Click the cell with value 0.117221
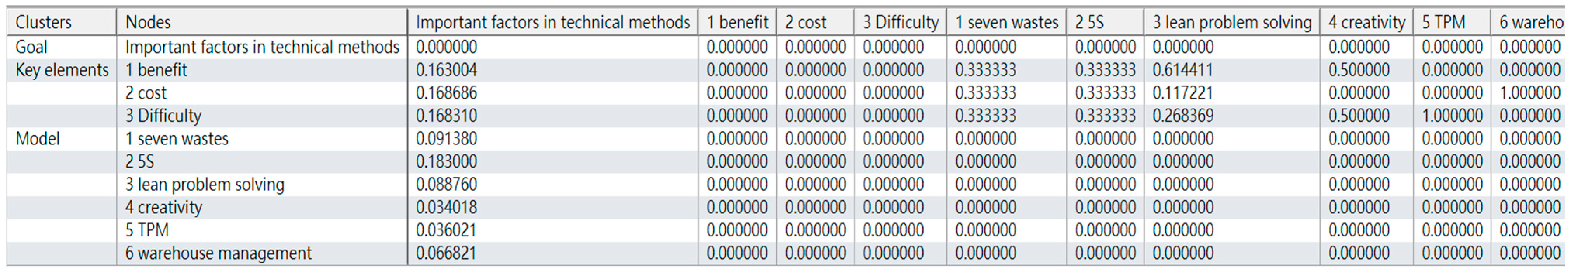 pyautogui.click(x=1182, y=93)
